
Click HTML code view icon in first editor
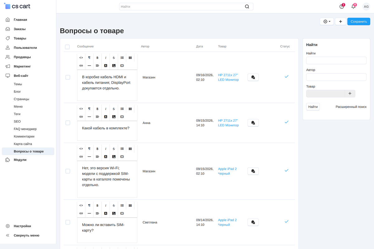coord(81,58)
